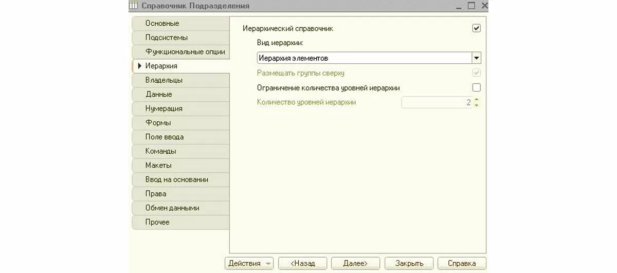The height and width of the screenshot is (273, 617).
Task: Switch to the Подсистемы tab
Action: [180, 38]
